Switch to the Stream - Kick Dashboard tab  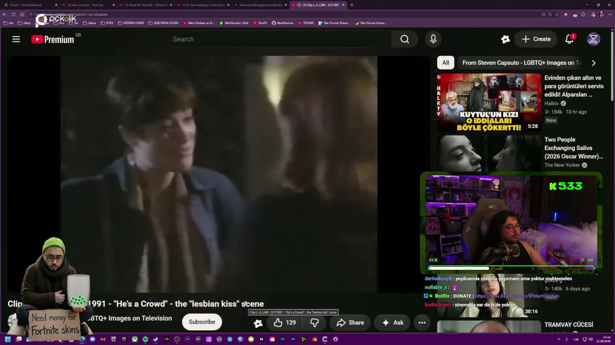(30, 5)
